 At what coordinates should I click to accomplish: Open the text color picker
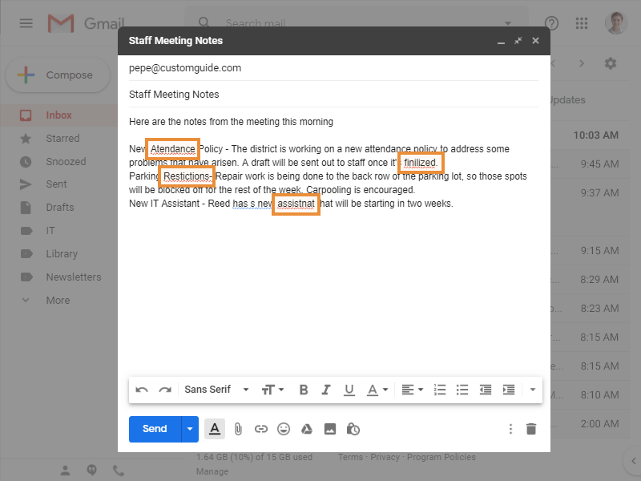click(376, 390)
